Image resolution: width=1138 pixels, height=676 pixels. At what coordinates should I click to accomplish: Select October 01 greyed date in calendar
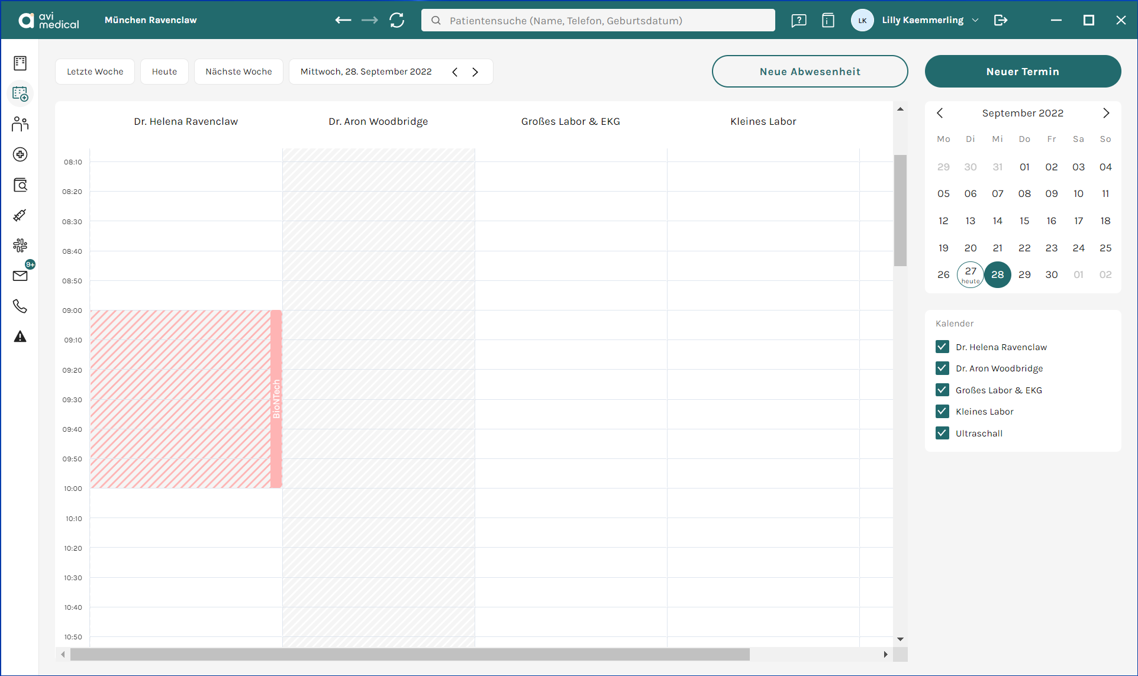[x=1078, y=274]
